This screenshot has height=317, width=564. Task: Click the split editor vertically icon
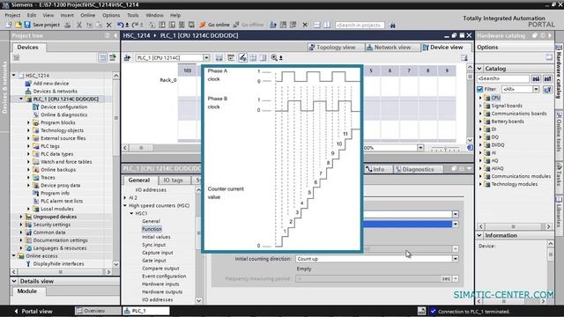coord(327,25)
